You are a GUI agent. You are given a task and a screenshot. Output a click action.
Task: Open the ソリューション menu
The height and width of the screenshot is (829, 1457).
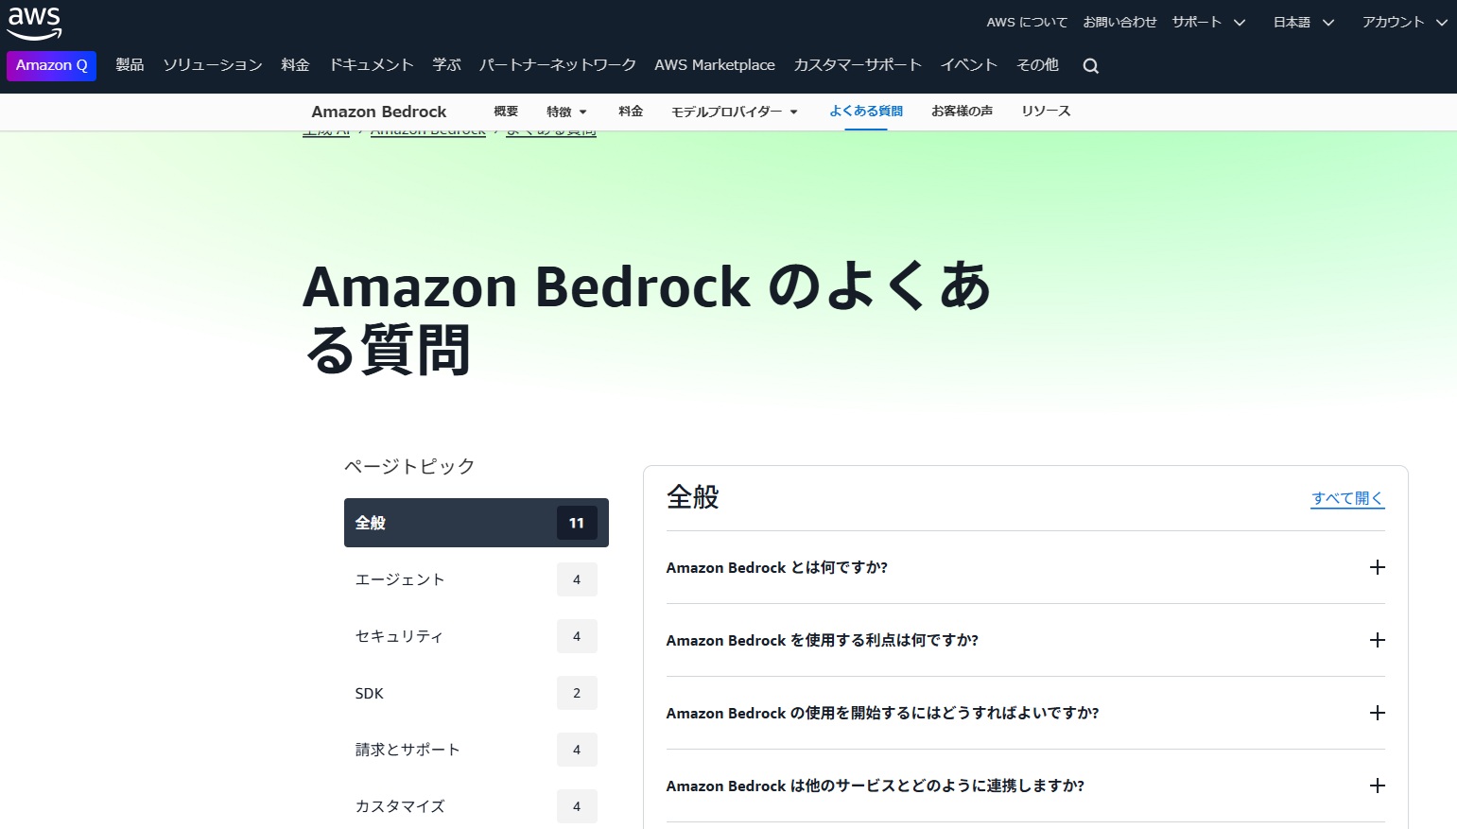click(x=213, y=65)
